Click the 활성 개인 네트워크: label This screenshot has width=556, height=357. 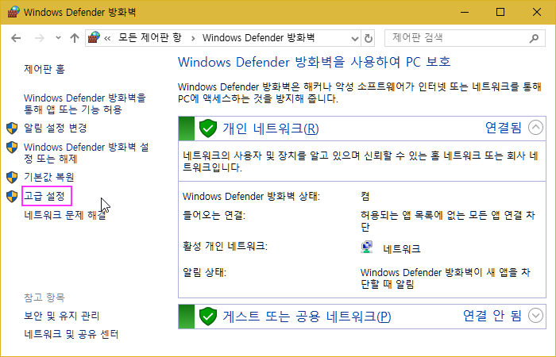coord(225,246)
